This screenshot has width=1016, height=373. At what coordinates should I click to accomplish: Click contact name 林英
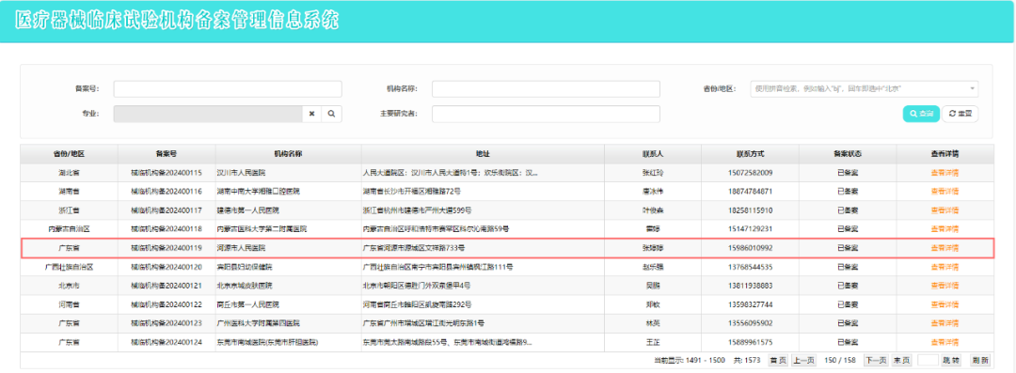653,323
